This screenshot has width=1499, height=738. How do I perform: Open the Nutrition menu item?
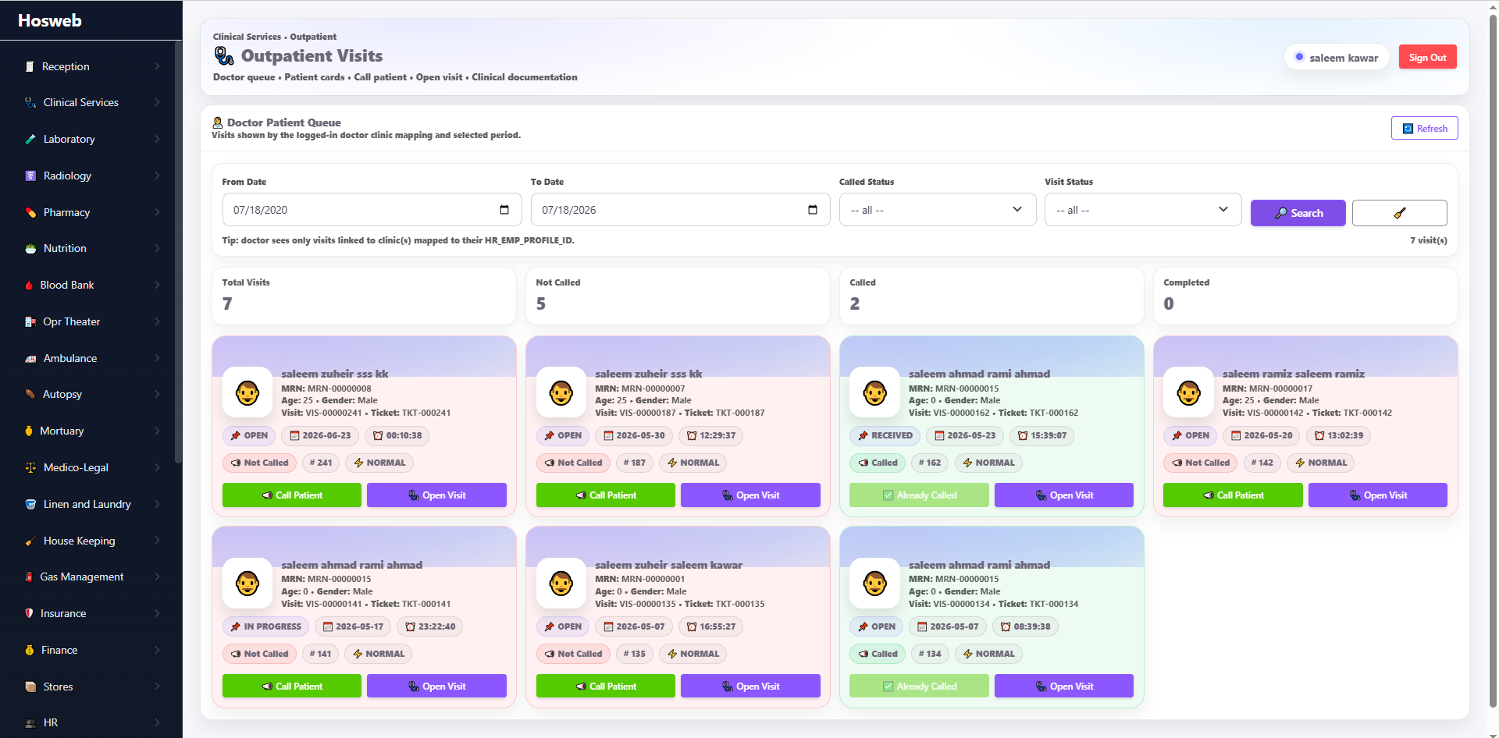tap(91, 248)
